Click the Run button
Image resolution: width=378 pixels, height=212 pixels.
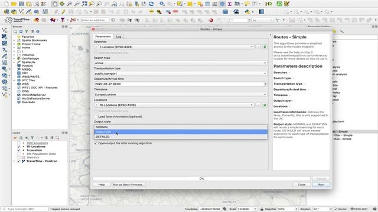[x=321, y=184]
